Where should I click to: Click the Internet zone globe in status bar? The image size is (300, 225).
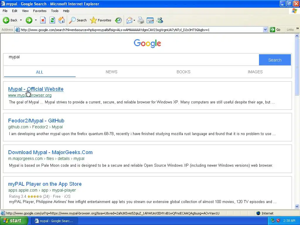click(258, 213)
